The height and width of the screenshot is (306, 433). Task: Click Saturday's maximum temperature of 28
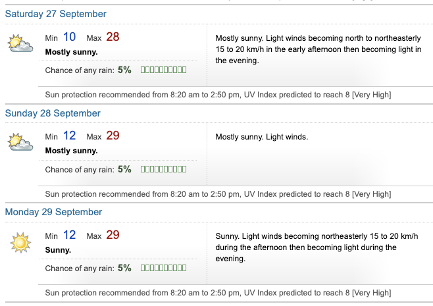(x=113, y=37)
